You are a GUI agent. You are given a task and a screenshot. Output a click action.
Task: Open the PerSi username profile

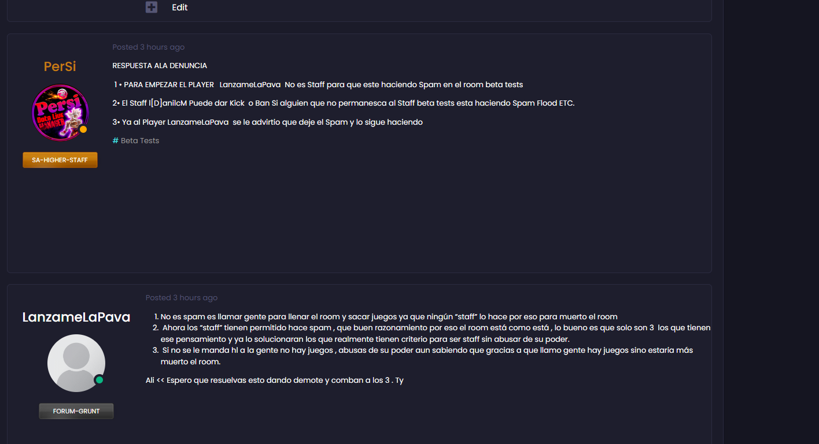click(60, 66)
